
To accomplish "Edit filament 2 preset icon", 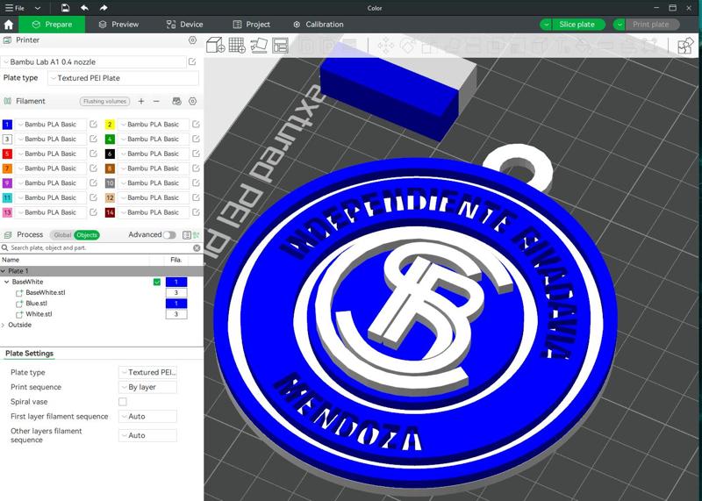I will tap(196, 124).
